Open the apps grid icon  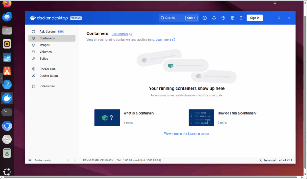pyautogui.click(x=242, y=18)
